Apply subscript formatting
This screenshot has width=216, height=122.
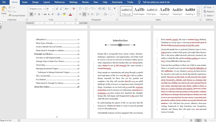49,14
